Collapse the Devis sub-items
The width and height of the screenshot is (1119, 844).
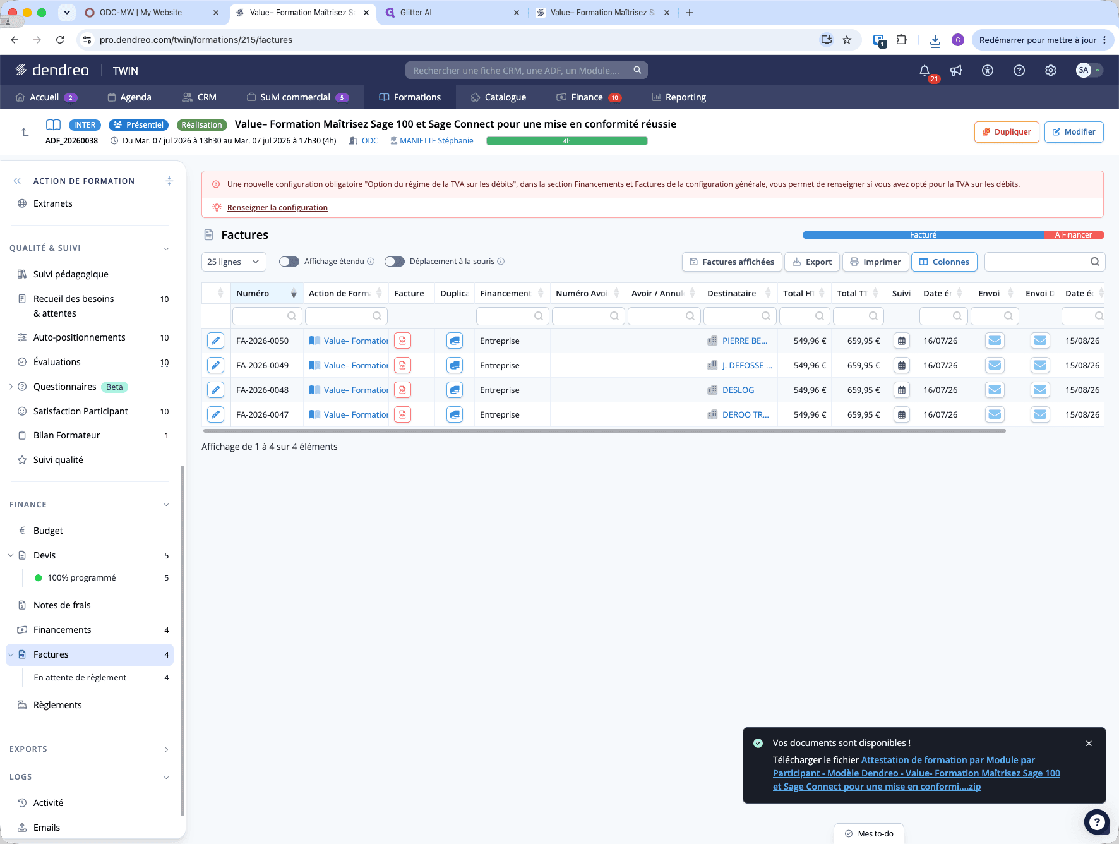(11, 555)
